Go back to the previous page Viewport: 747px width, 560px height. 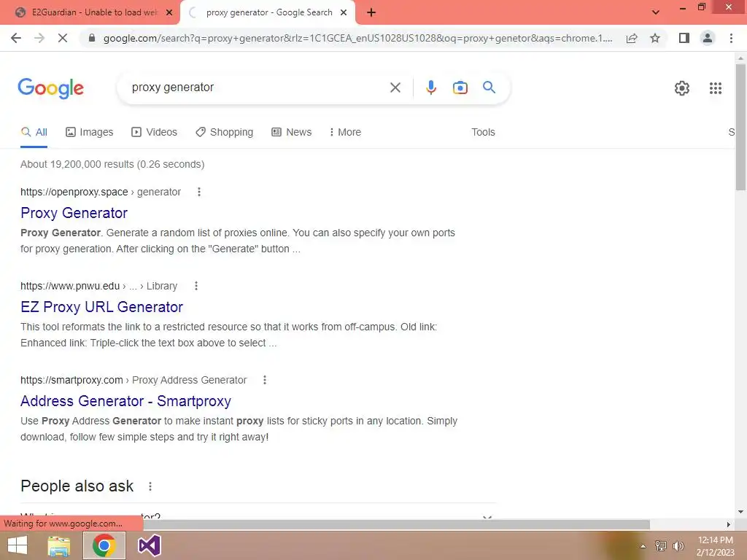click(16, 38)
